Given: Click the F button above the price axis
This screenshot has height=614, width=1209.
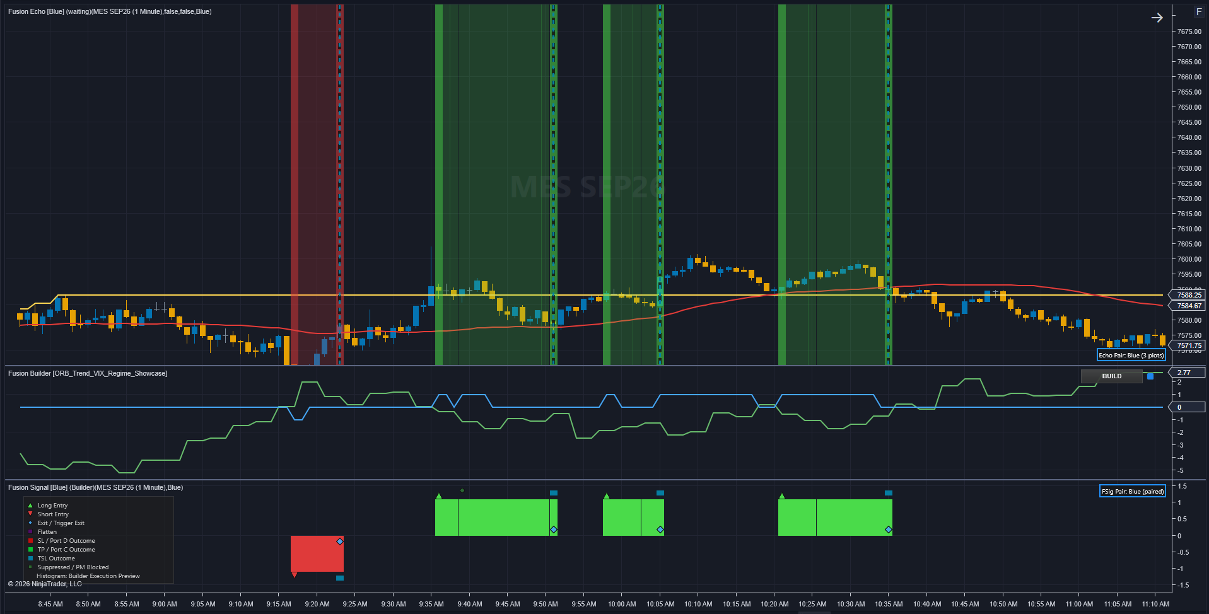Looking at the screenshot, I should [x=1199, y=12].
